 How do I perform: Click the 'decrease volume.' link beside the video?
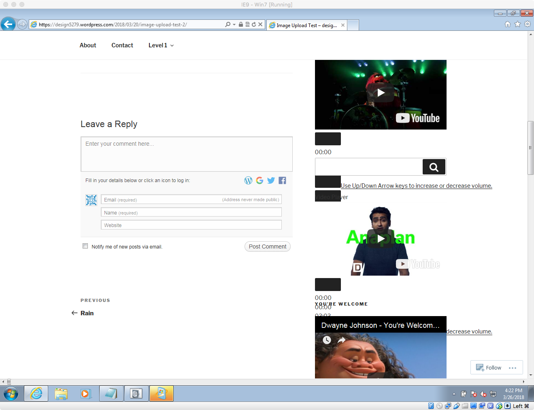coord(469,331)
